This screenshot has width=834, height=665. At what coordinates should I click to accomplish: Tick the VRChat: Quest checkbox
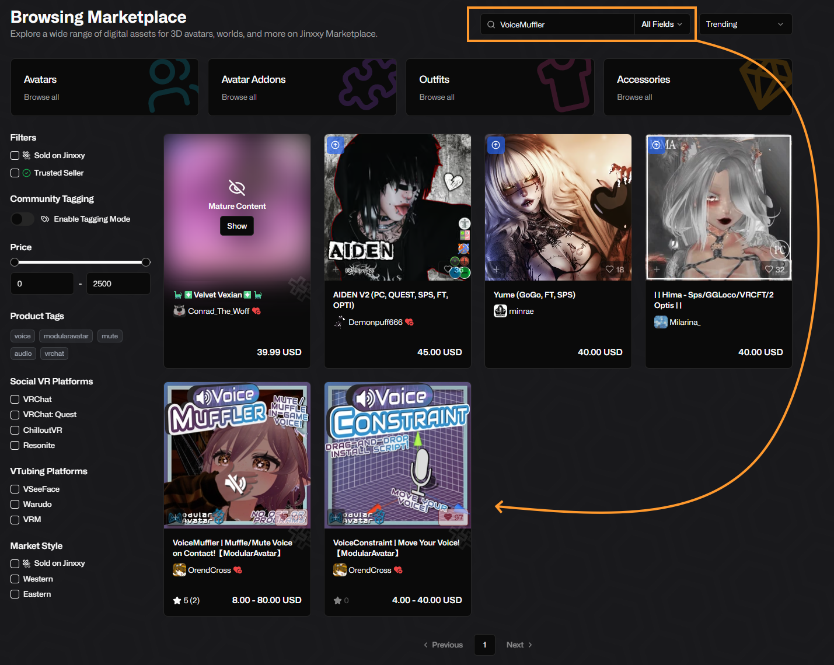[x=15, y=415]
